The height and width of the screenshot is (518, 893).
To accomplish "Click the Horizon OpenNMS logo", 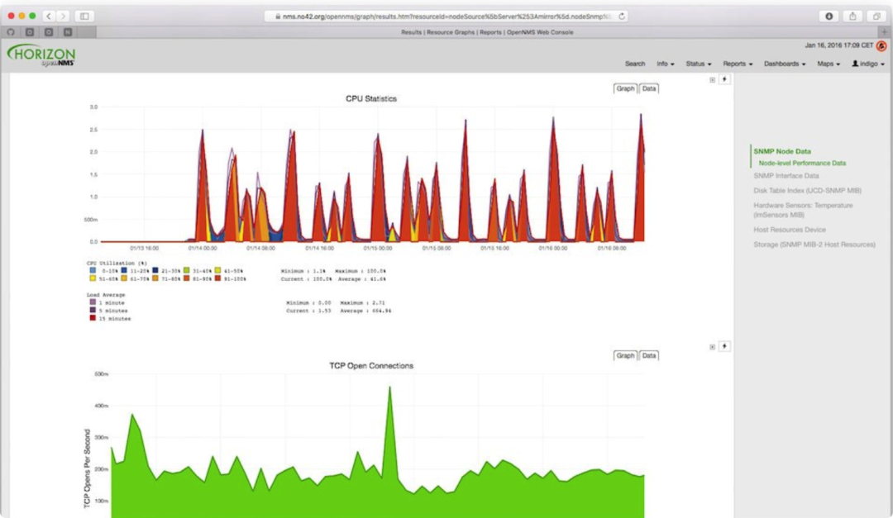I will point(41,55).
